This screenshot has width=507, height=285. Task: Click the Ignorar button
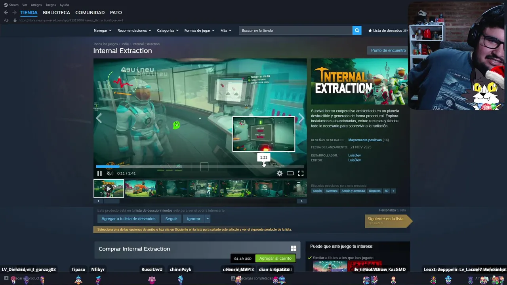194,218
